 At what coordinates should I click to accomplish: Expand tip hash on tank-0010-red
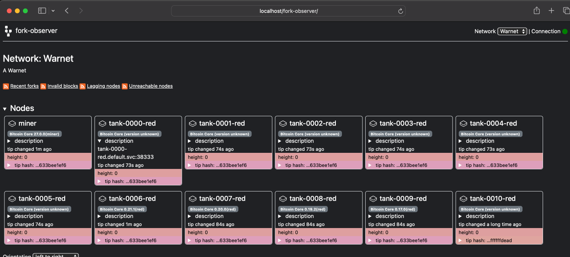pos(461,241)
